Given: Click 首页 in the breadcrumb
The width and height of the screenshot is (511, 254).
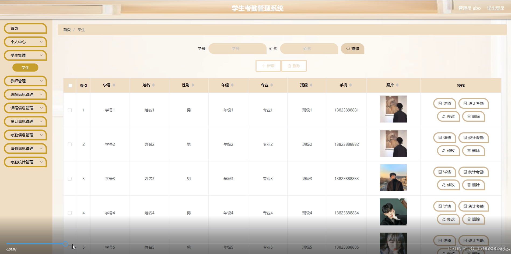Looking at the screenshot, I should [x=67, y=30].
